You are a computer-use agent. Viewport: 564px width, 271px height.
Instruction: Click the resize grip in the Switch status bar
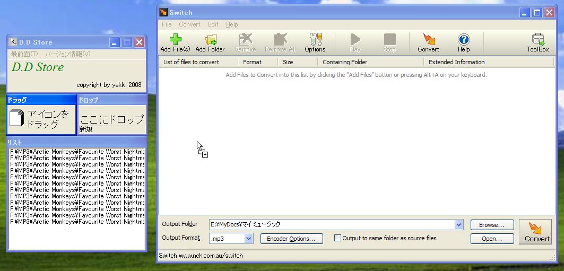point(553,258)
